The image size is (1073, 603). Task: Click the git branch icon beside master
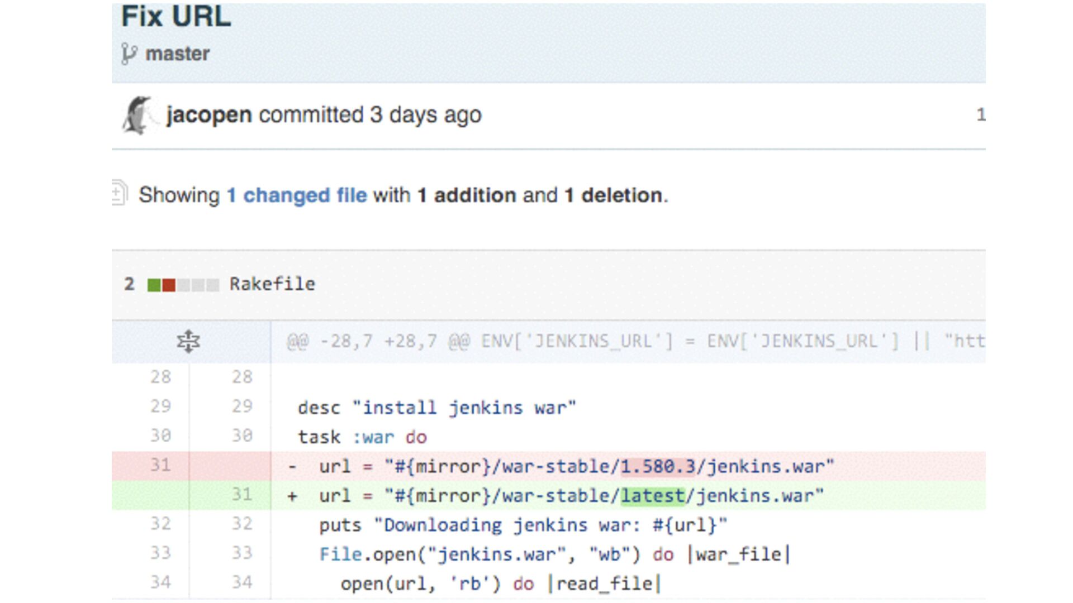[129, 54]
